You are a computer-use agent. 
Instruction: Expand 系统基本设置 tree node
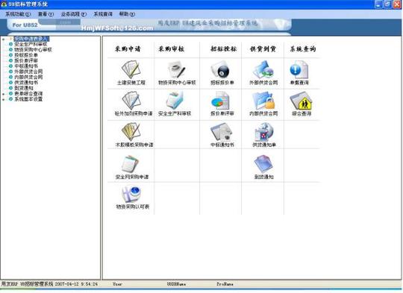pos(3,99)
